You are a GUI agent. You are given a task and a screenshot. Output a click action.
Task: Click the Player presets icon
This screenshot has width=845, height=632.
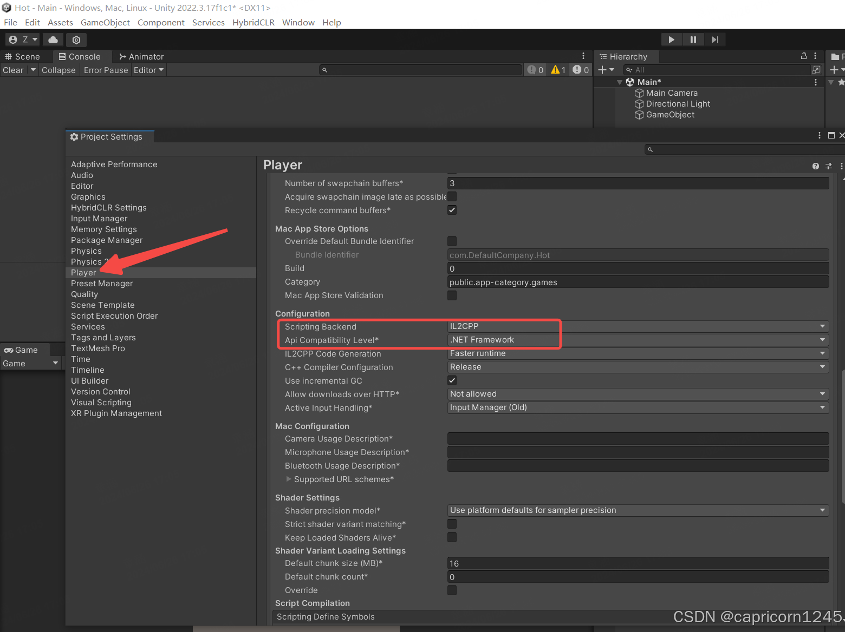coord(828,166)
